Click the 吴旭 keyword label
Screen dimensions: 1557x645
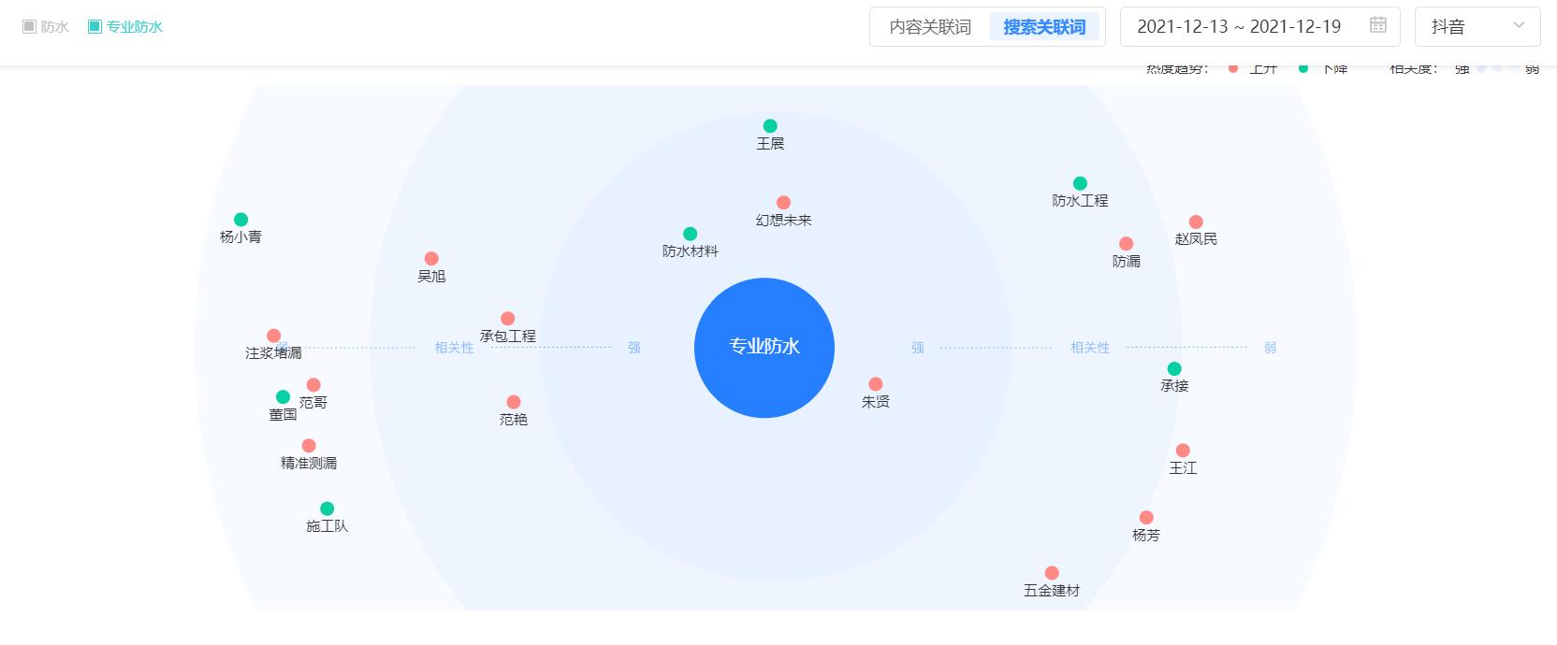tap(431, 277)
